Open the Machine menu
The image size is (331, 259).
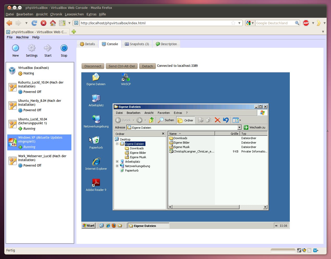tap(22, 37)
